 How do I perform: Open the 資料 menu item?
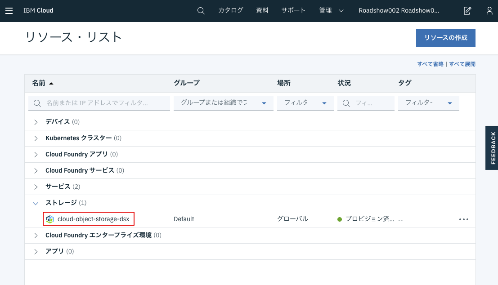[x=262, y=10]
